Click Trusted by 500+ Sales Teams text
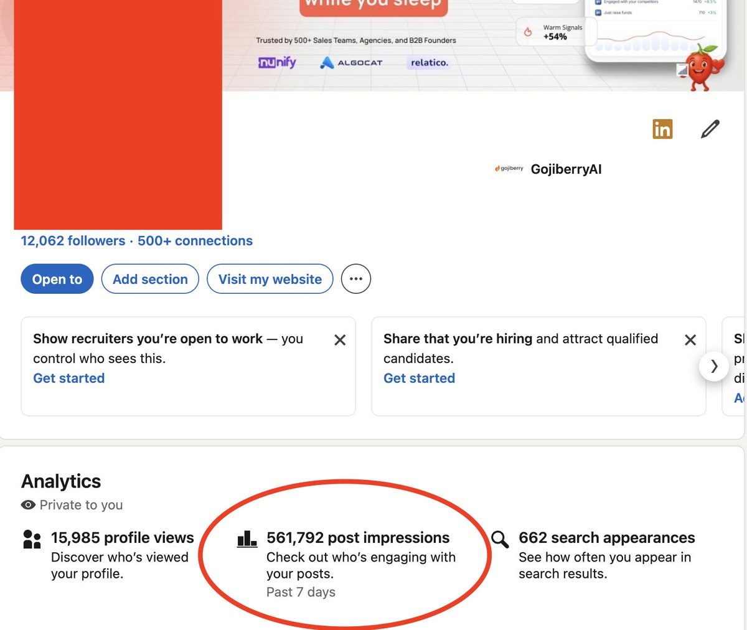Viewport: 747px width, 630px height. (356, 40)
